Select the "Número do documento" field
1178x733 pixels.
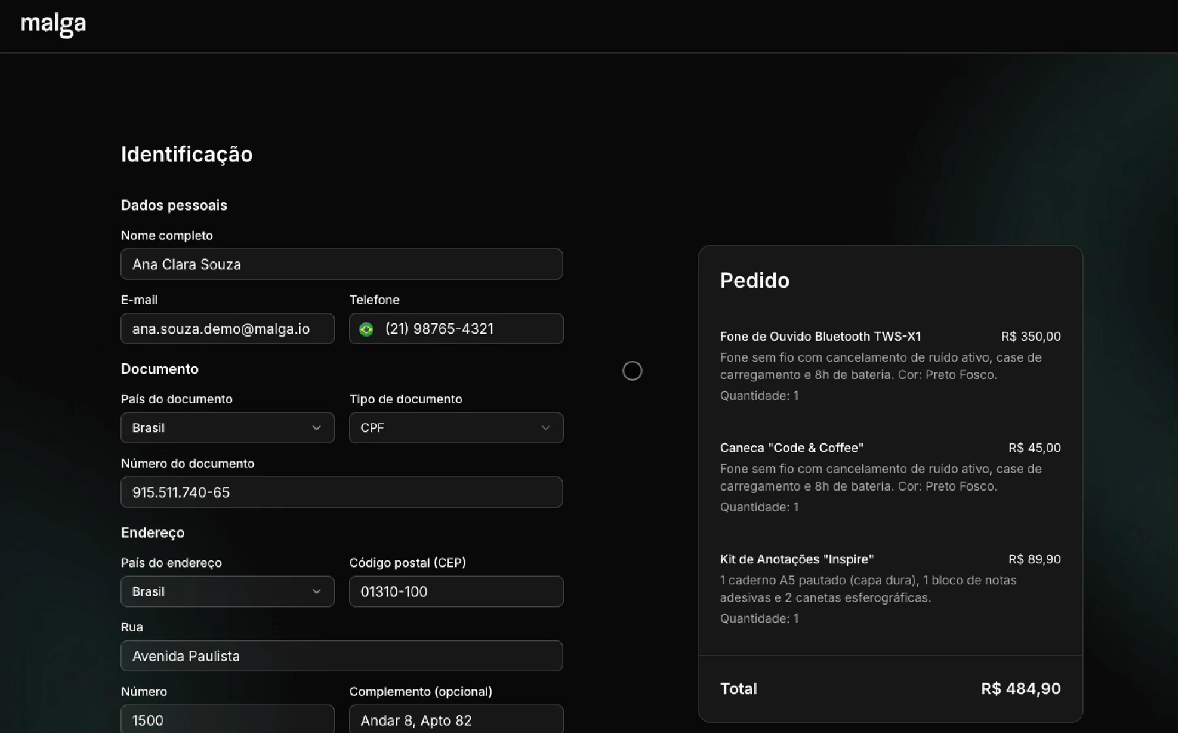click(x=341, y=492)
